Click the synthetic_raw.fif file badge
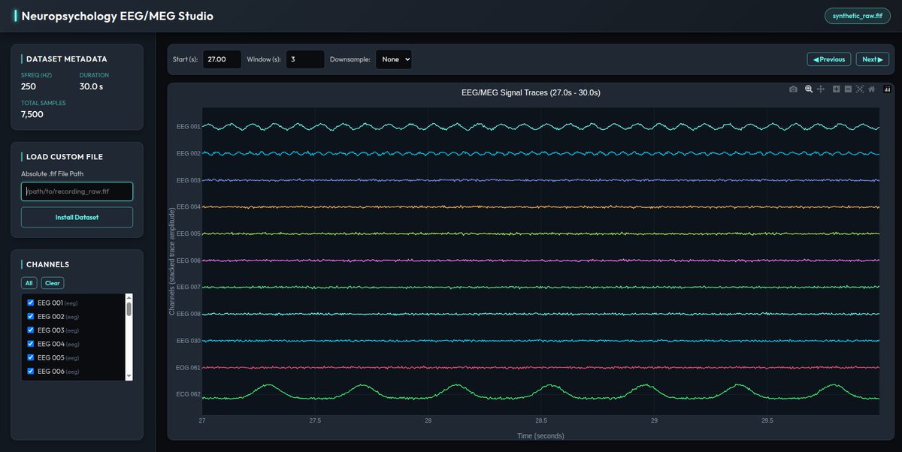 (858, 16)
